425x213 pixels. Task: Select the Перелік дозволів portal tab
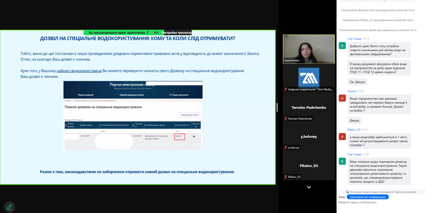86,95
